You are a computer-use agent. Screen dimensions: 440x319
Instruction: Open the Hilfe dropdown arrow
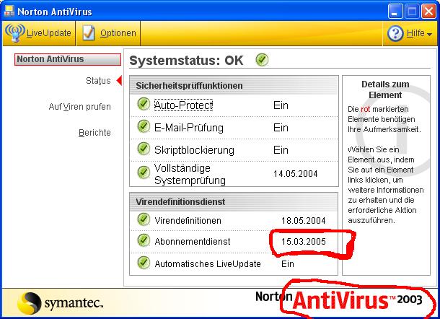coord(429,34)
